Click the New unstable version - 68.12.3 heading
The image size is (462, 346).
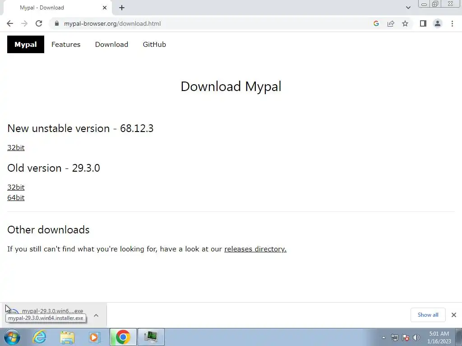[80, 128]
